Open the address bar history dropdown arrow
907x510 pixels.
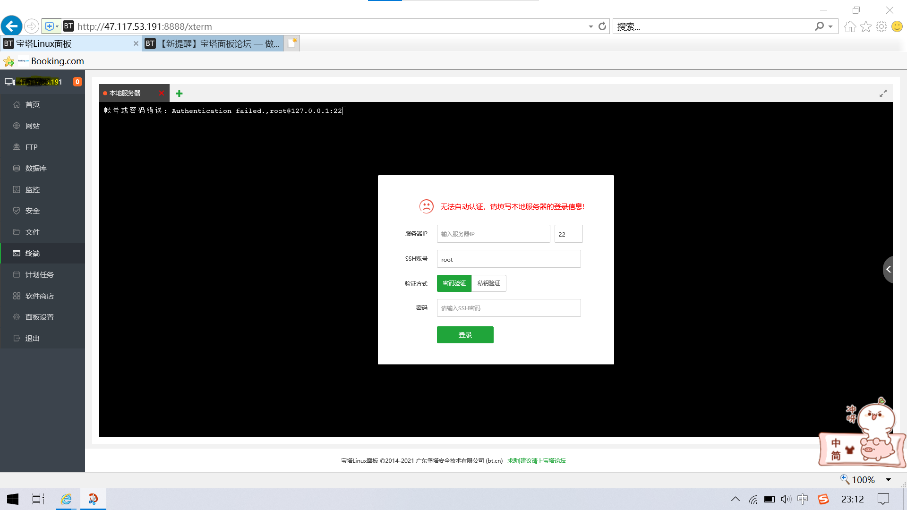point(591,26)
